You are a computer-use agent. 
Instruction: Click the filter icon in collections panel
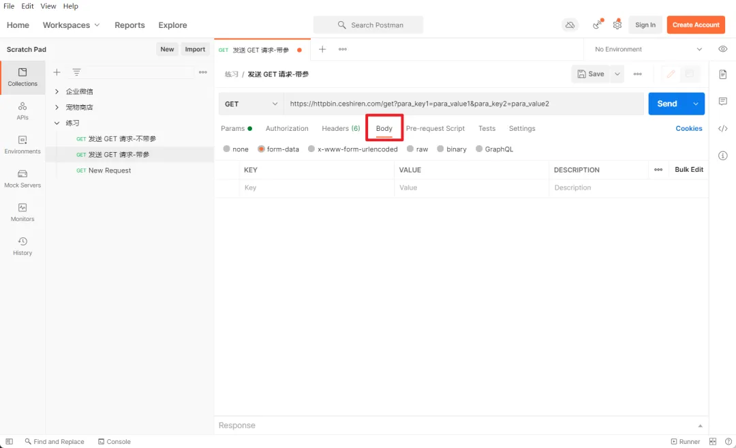point(76,72)
